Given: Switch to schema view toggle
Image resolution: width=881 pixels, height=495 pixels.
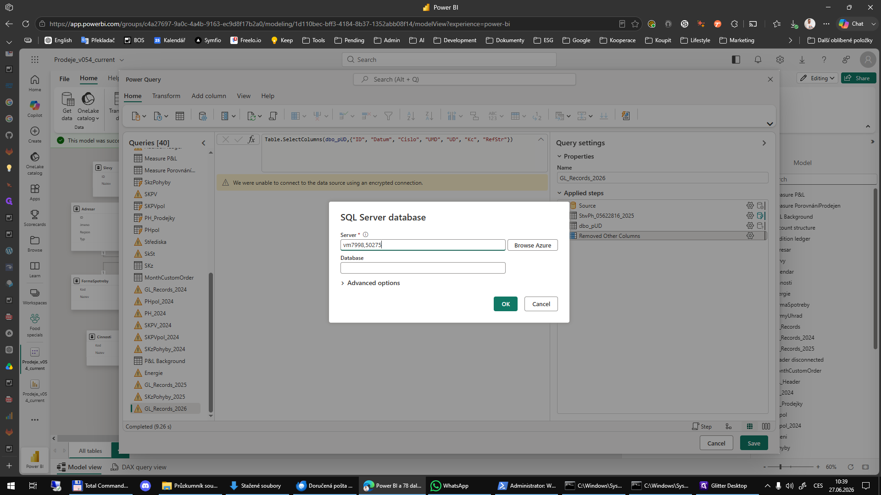Looking at the screenshot, I should [x=766, y=426].
